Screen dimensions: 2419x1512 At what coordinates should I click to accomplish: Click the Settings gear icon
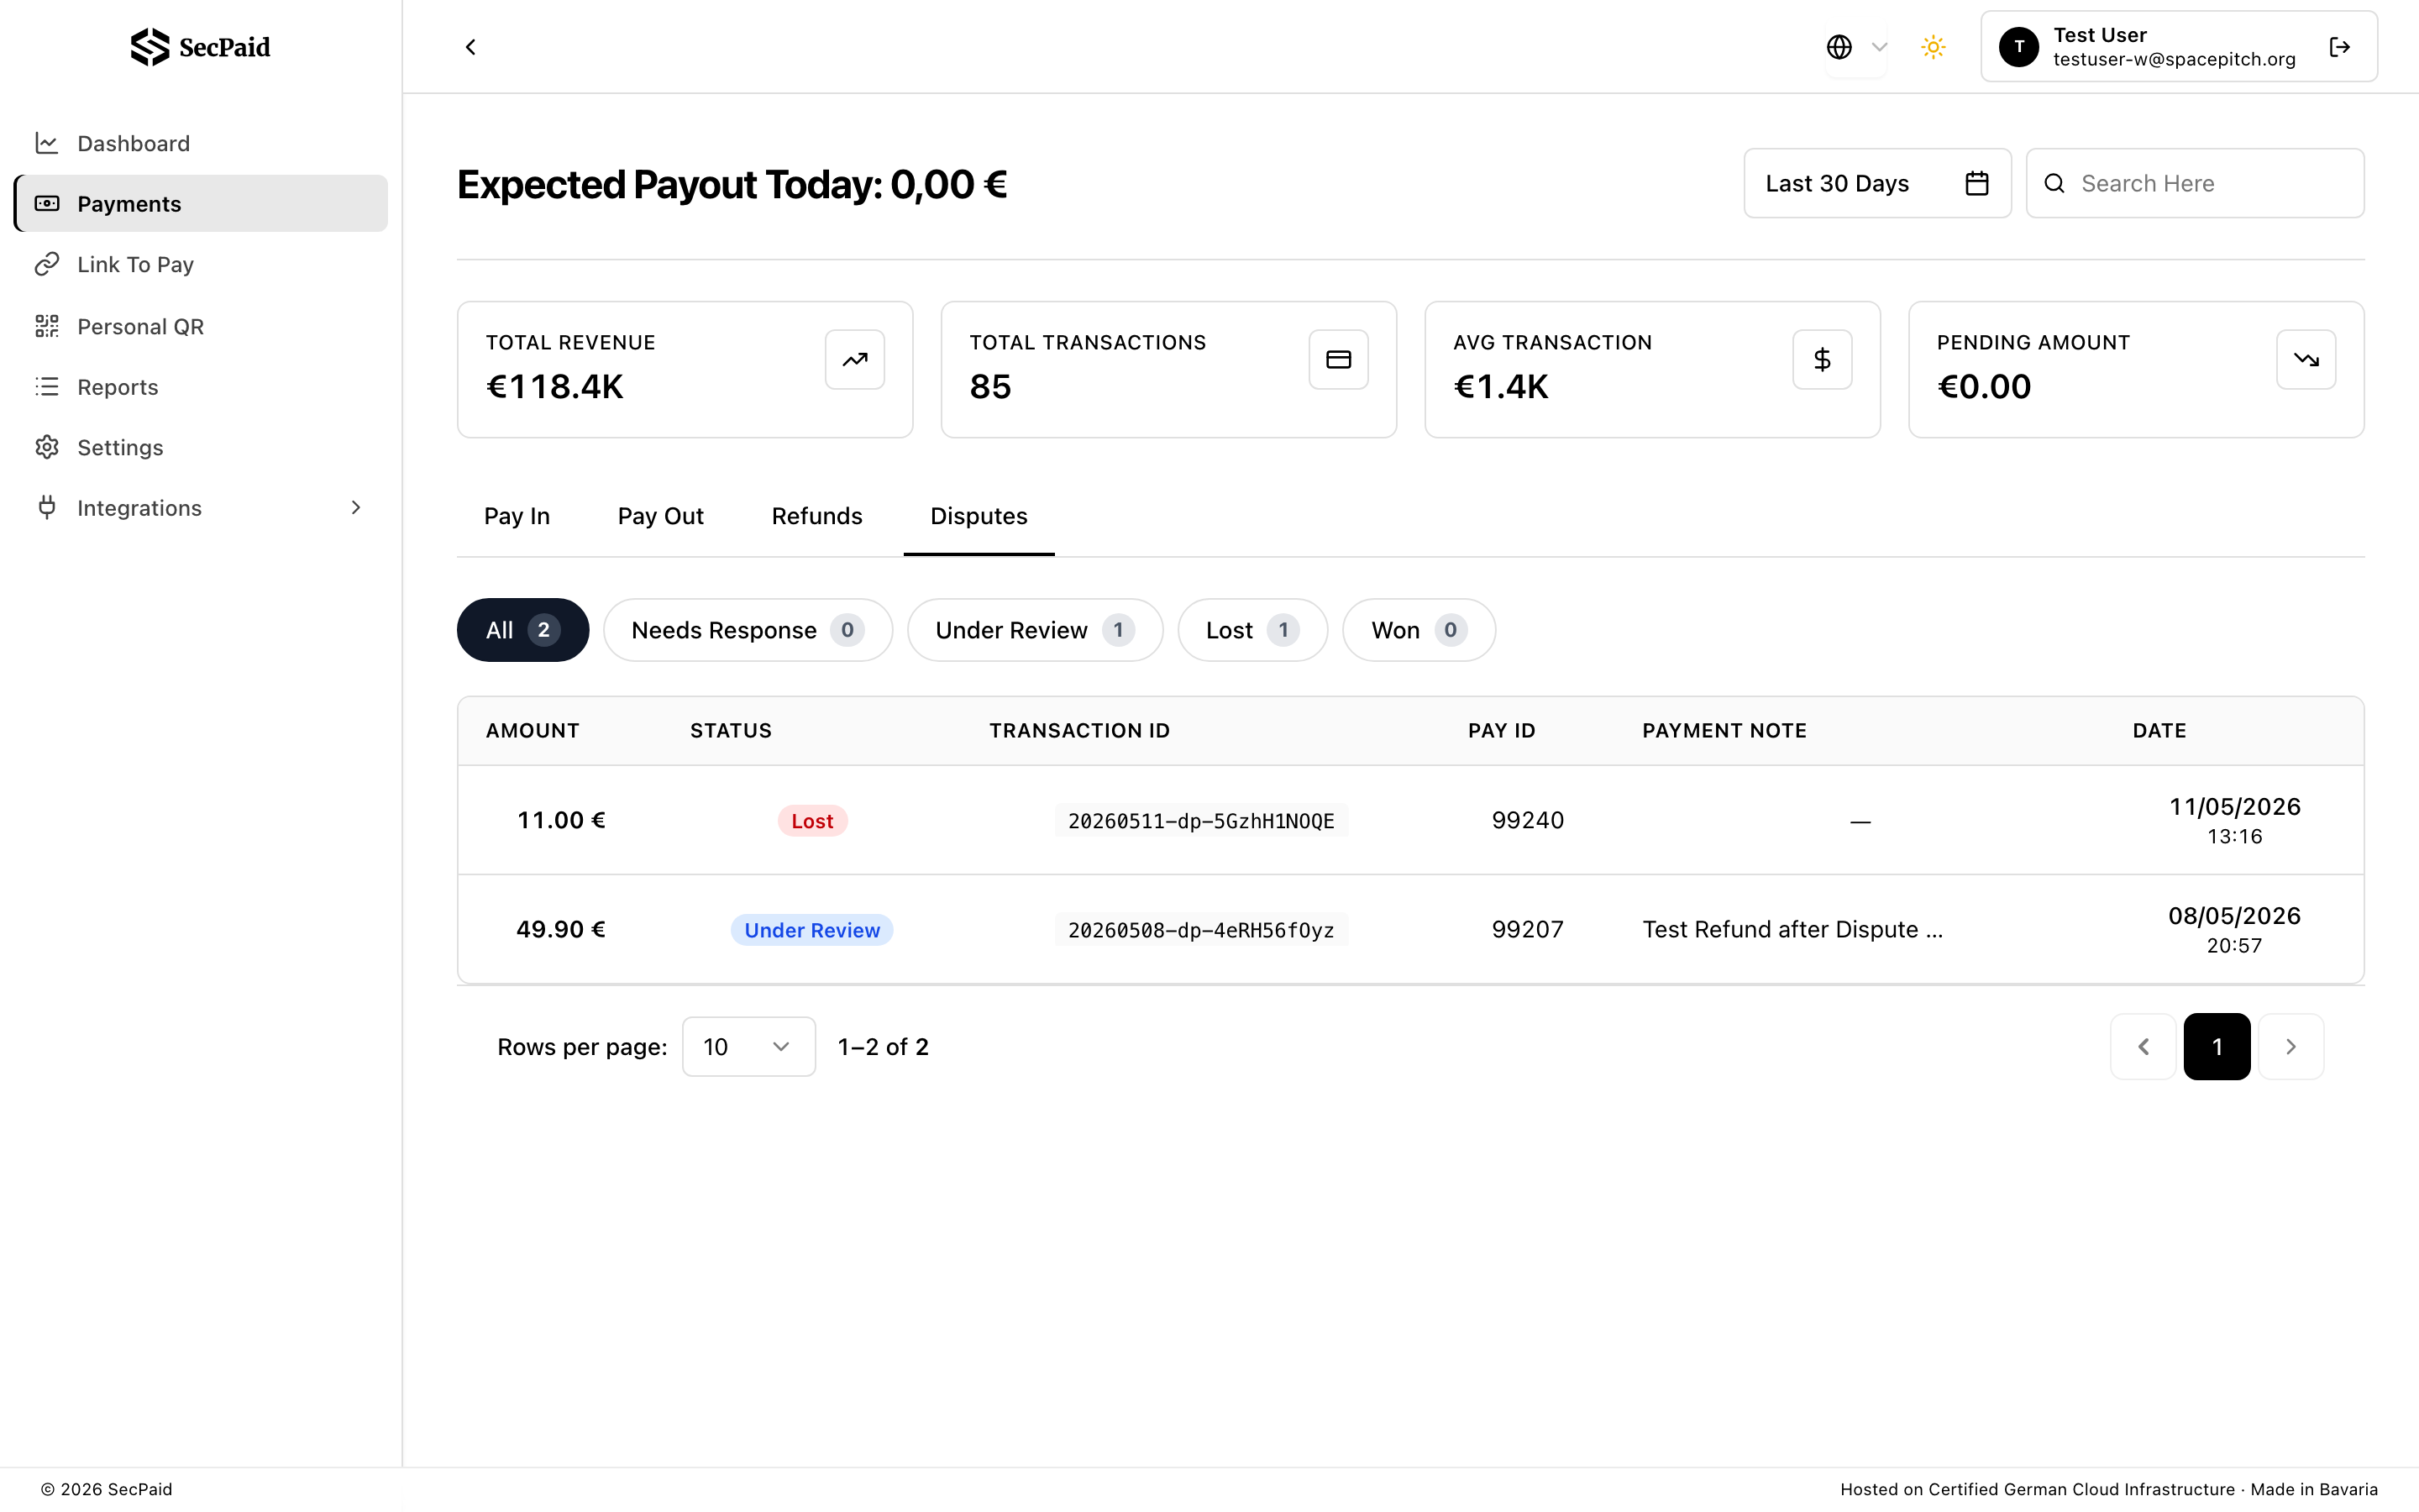click(x=47, y=447)
